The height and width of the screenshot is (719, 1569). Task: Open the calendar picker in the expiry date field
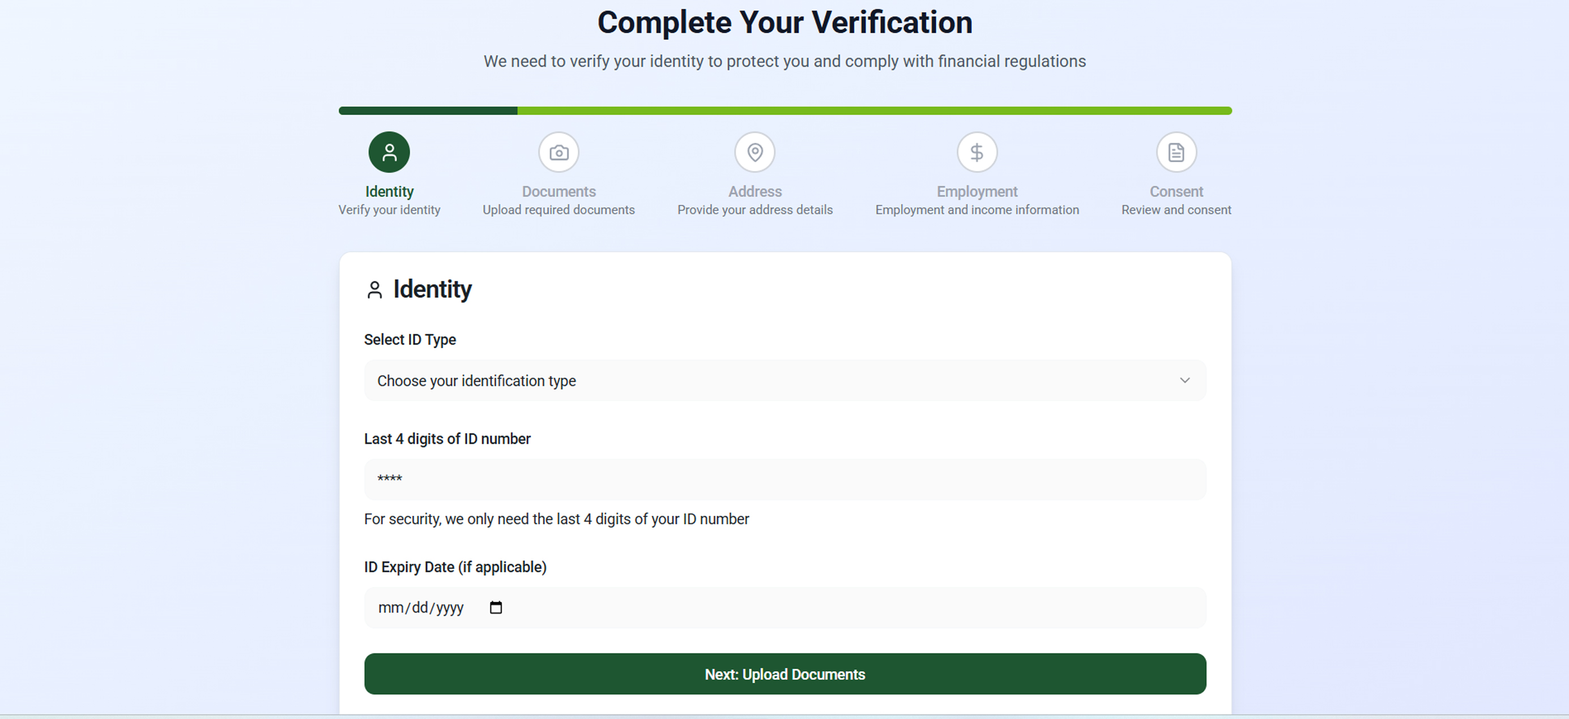(495, 607)
